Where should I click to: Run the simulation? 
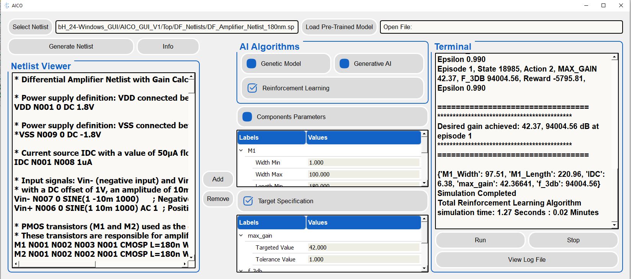pyautogui.click(x=480, y=240)
